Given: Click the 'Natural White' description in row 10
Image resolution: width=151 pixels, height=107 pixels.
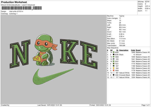Looking at the screenshot, I should 124,73.
